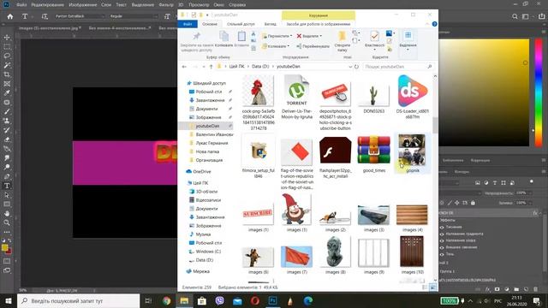Select the Zoom tool in Photoshop toolbar
The image size is (548, 308).
point(7,222)
